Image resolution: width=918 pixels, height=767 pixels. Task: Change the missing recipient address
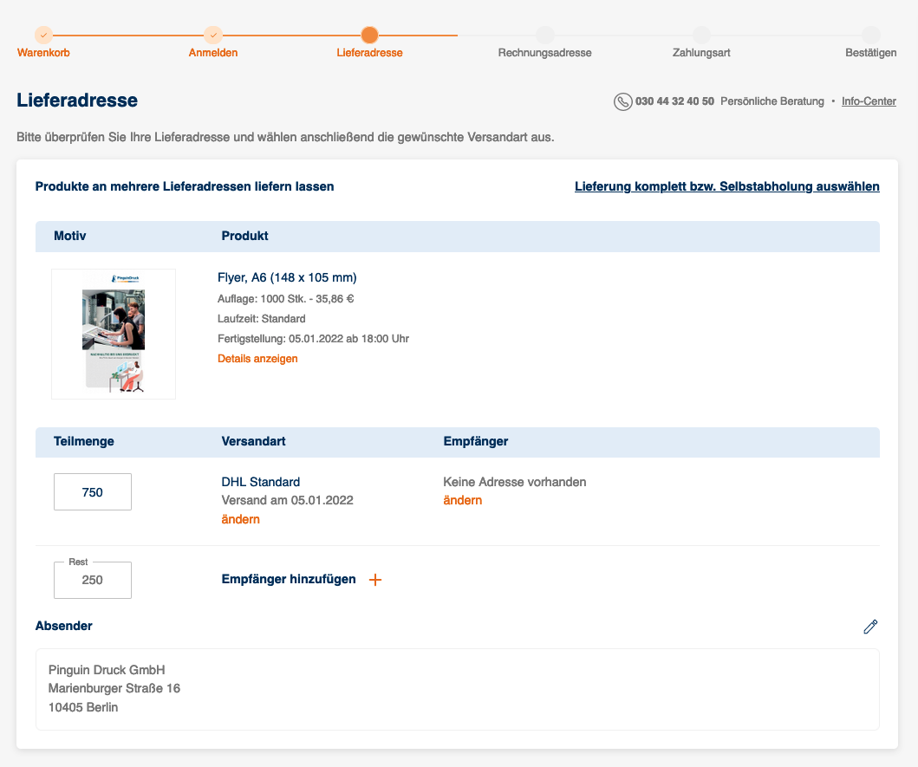[x=463, y=501]
